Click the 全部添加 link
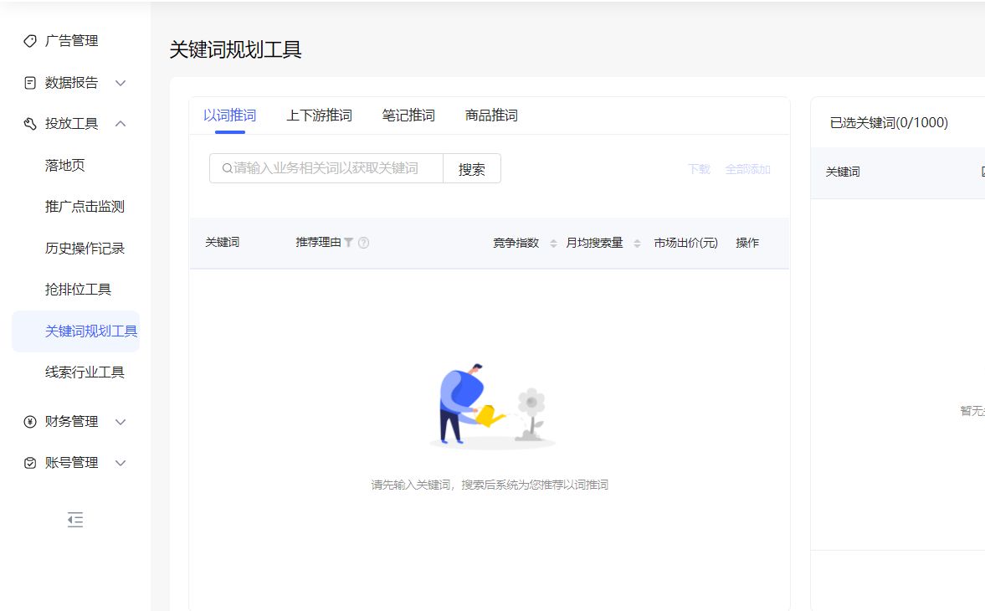This screenshot has height=611, width=985. (747, 169)
